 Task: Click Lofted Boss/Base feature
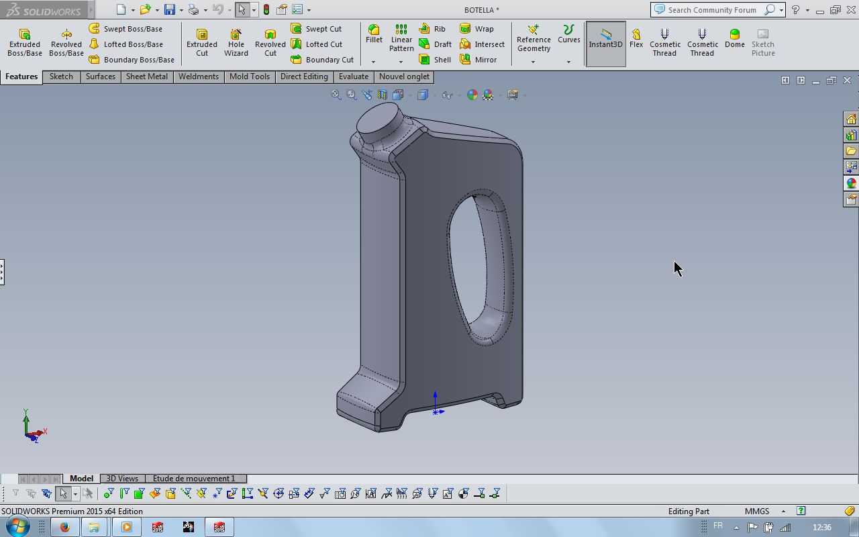point(125,44)
